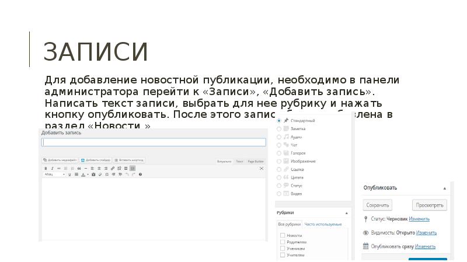Focus the post title input field
467x262 pixels.
[x=154, y=142]
